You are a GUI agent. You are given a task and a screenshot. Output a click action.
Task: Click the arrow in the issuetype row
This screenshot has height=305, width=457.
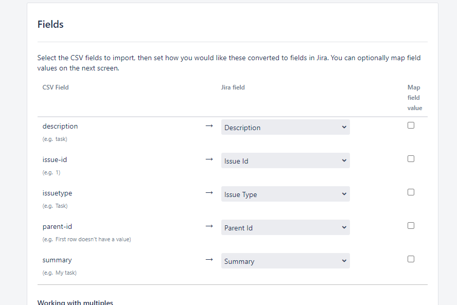click(x=209, y=193)
